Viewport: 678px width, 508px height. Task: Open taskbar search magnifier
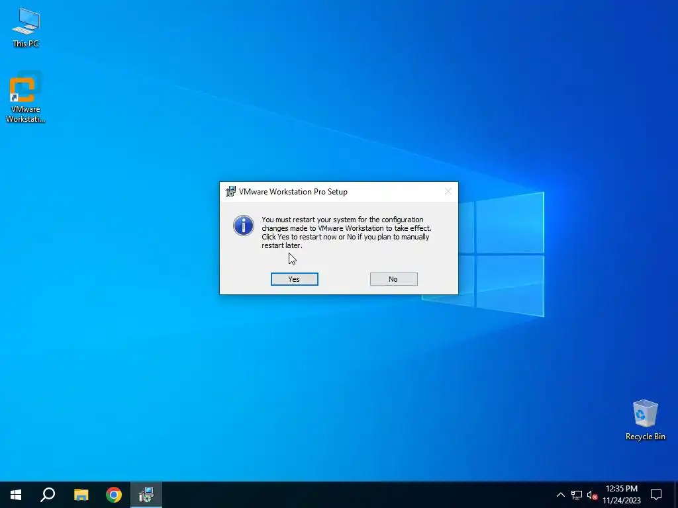[48, 495]
